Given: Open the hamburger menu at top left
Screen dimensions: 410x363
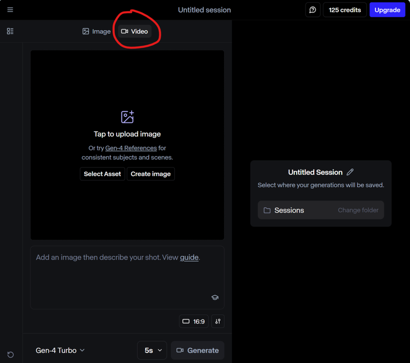Looking at the screenshot, I should (x=10, y=10).
